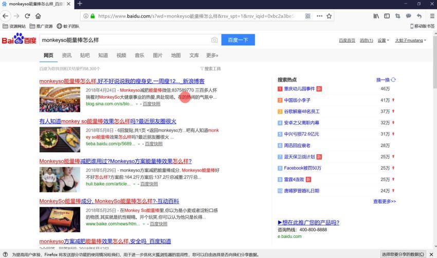
Task: Open a new browser tab
Action: pyautogui.click(x=80, y=4)
